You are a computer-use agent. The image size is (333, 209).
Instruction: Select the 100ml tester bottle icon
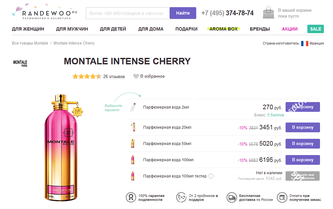pos(133,176)
